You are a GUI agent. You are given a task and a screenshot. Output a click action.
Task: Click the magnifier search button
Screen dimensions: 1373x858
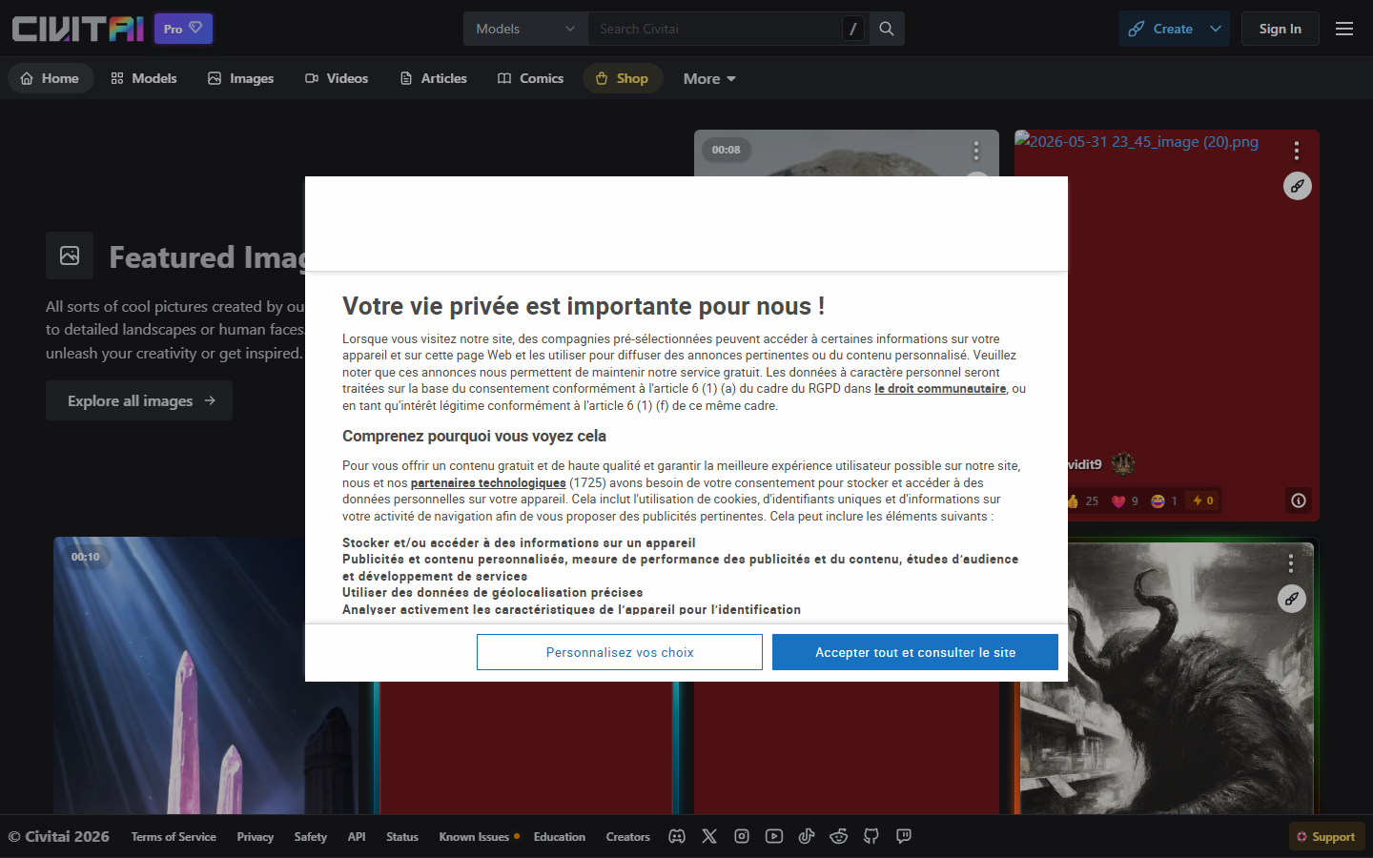(887, 29)
